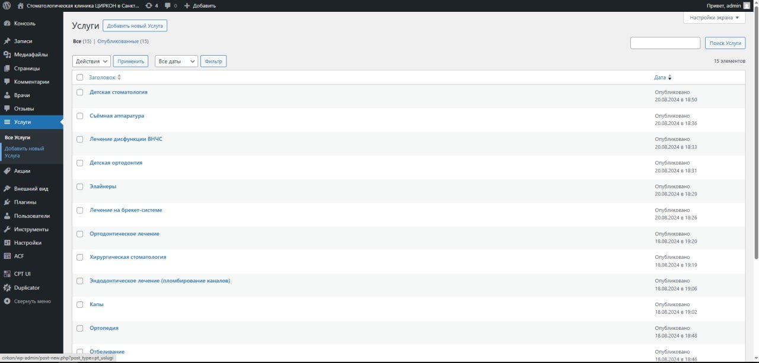
Task: Open the Привет, admin account menu
Action: (728, 5)
